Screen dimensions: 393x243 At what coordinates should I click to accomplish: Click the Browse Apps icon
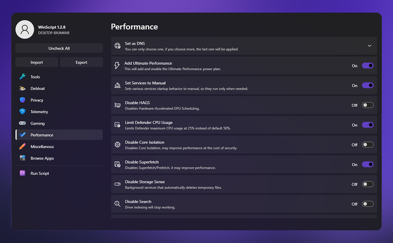(x=23, y=158)
